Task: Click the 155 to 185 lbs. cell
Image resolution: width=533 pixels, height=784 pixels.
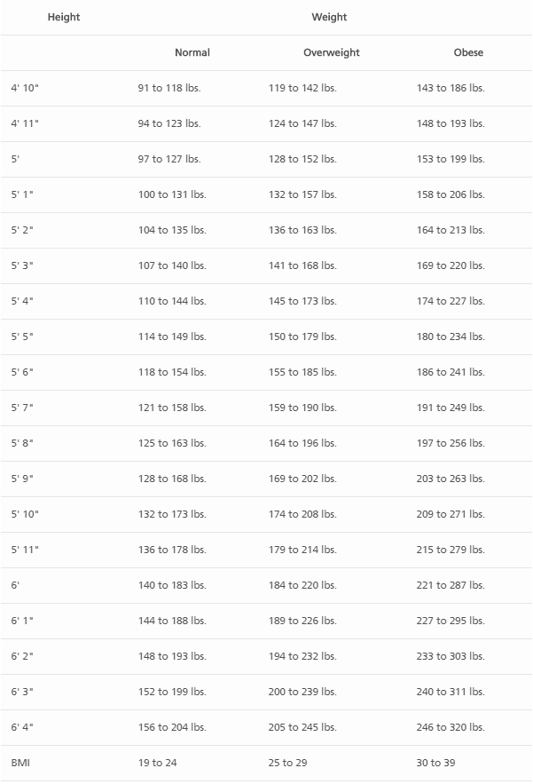Action: pos(302,372)
